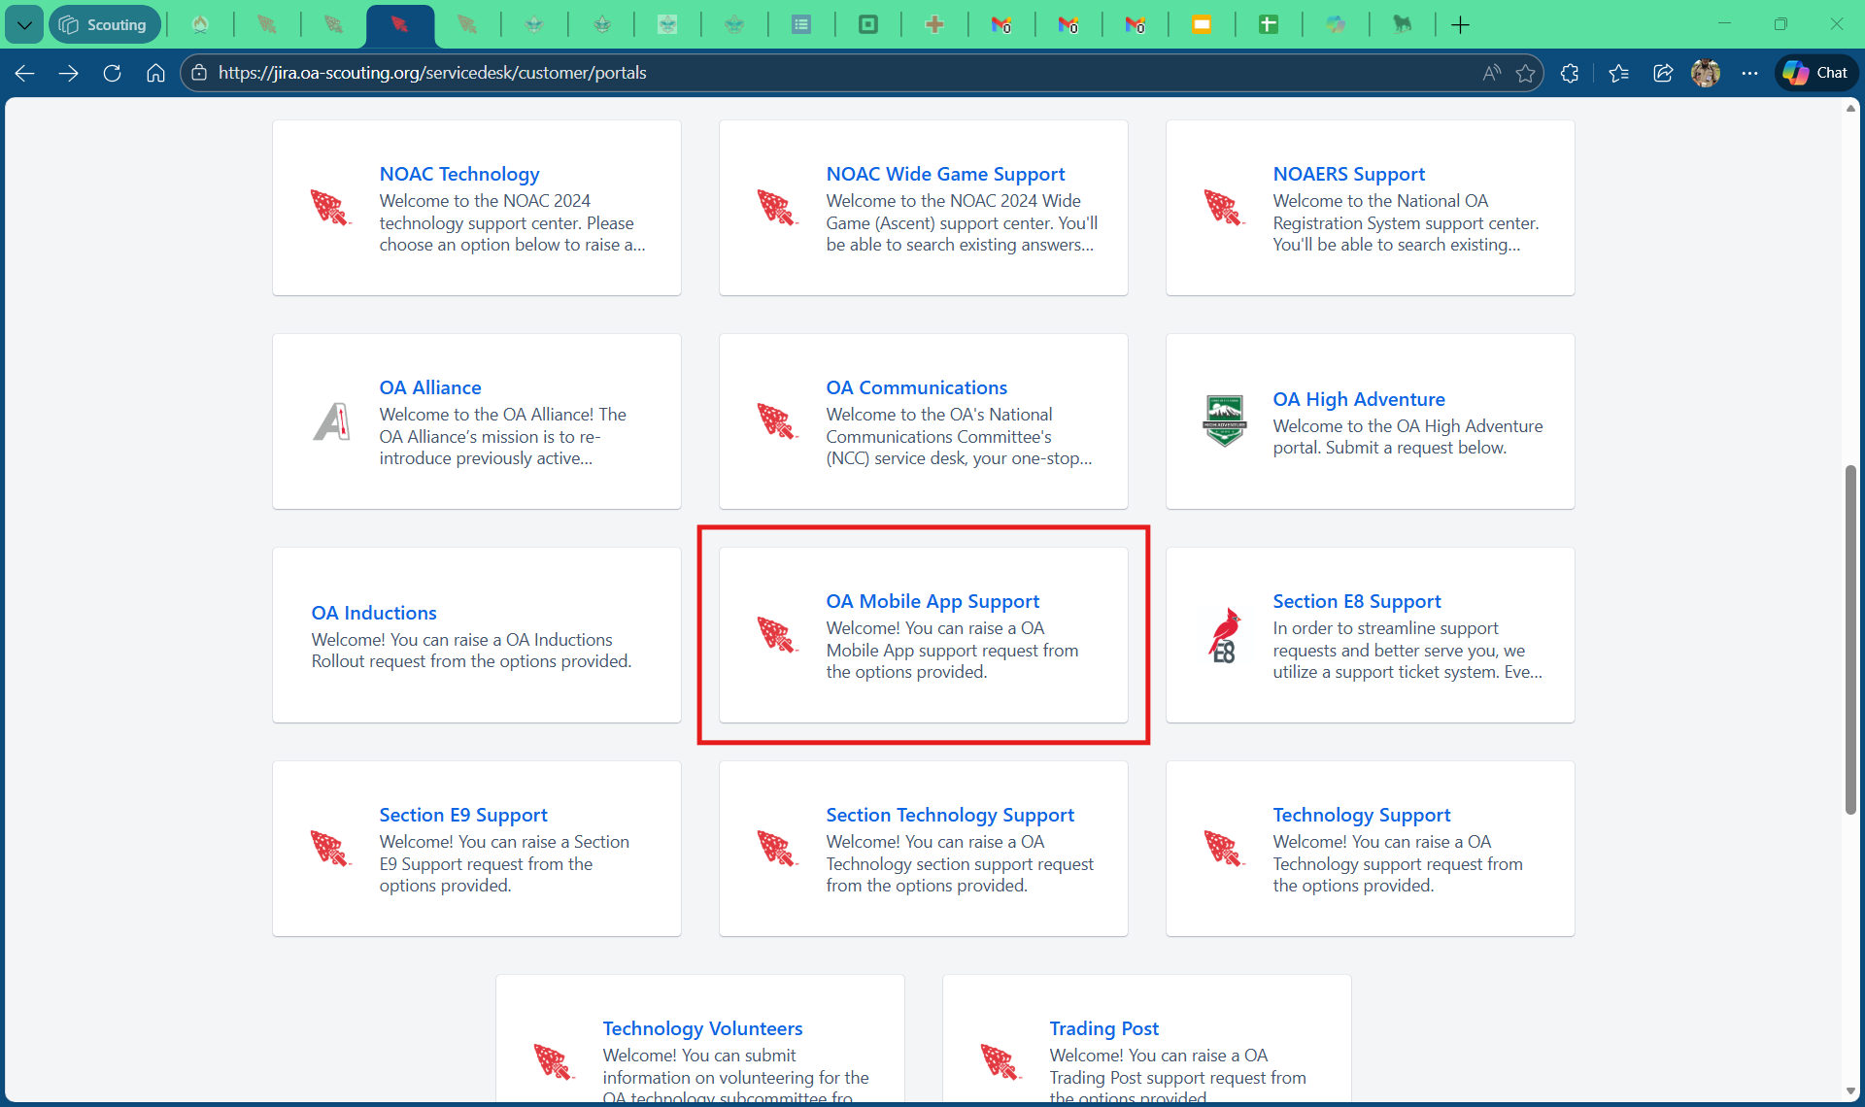
Task: Open the Scouting workspace tab group
Action: pos(104,25)
